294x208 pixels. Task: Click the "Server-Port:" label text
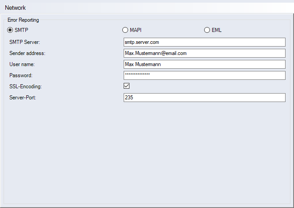(x=23, y=98)
